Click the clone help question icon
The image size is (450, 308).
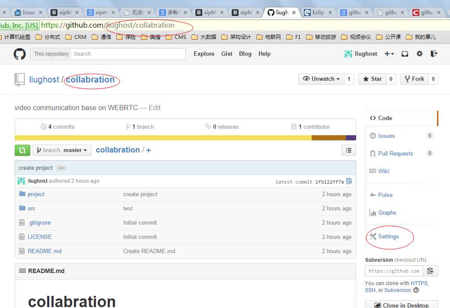point(416,290)
